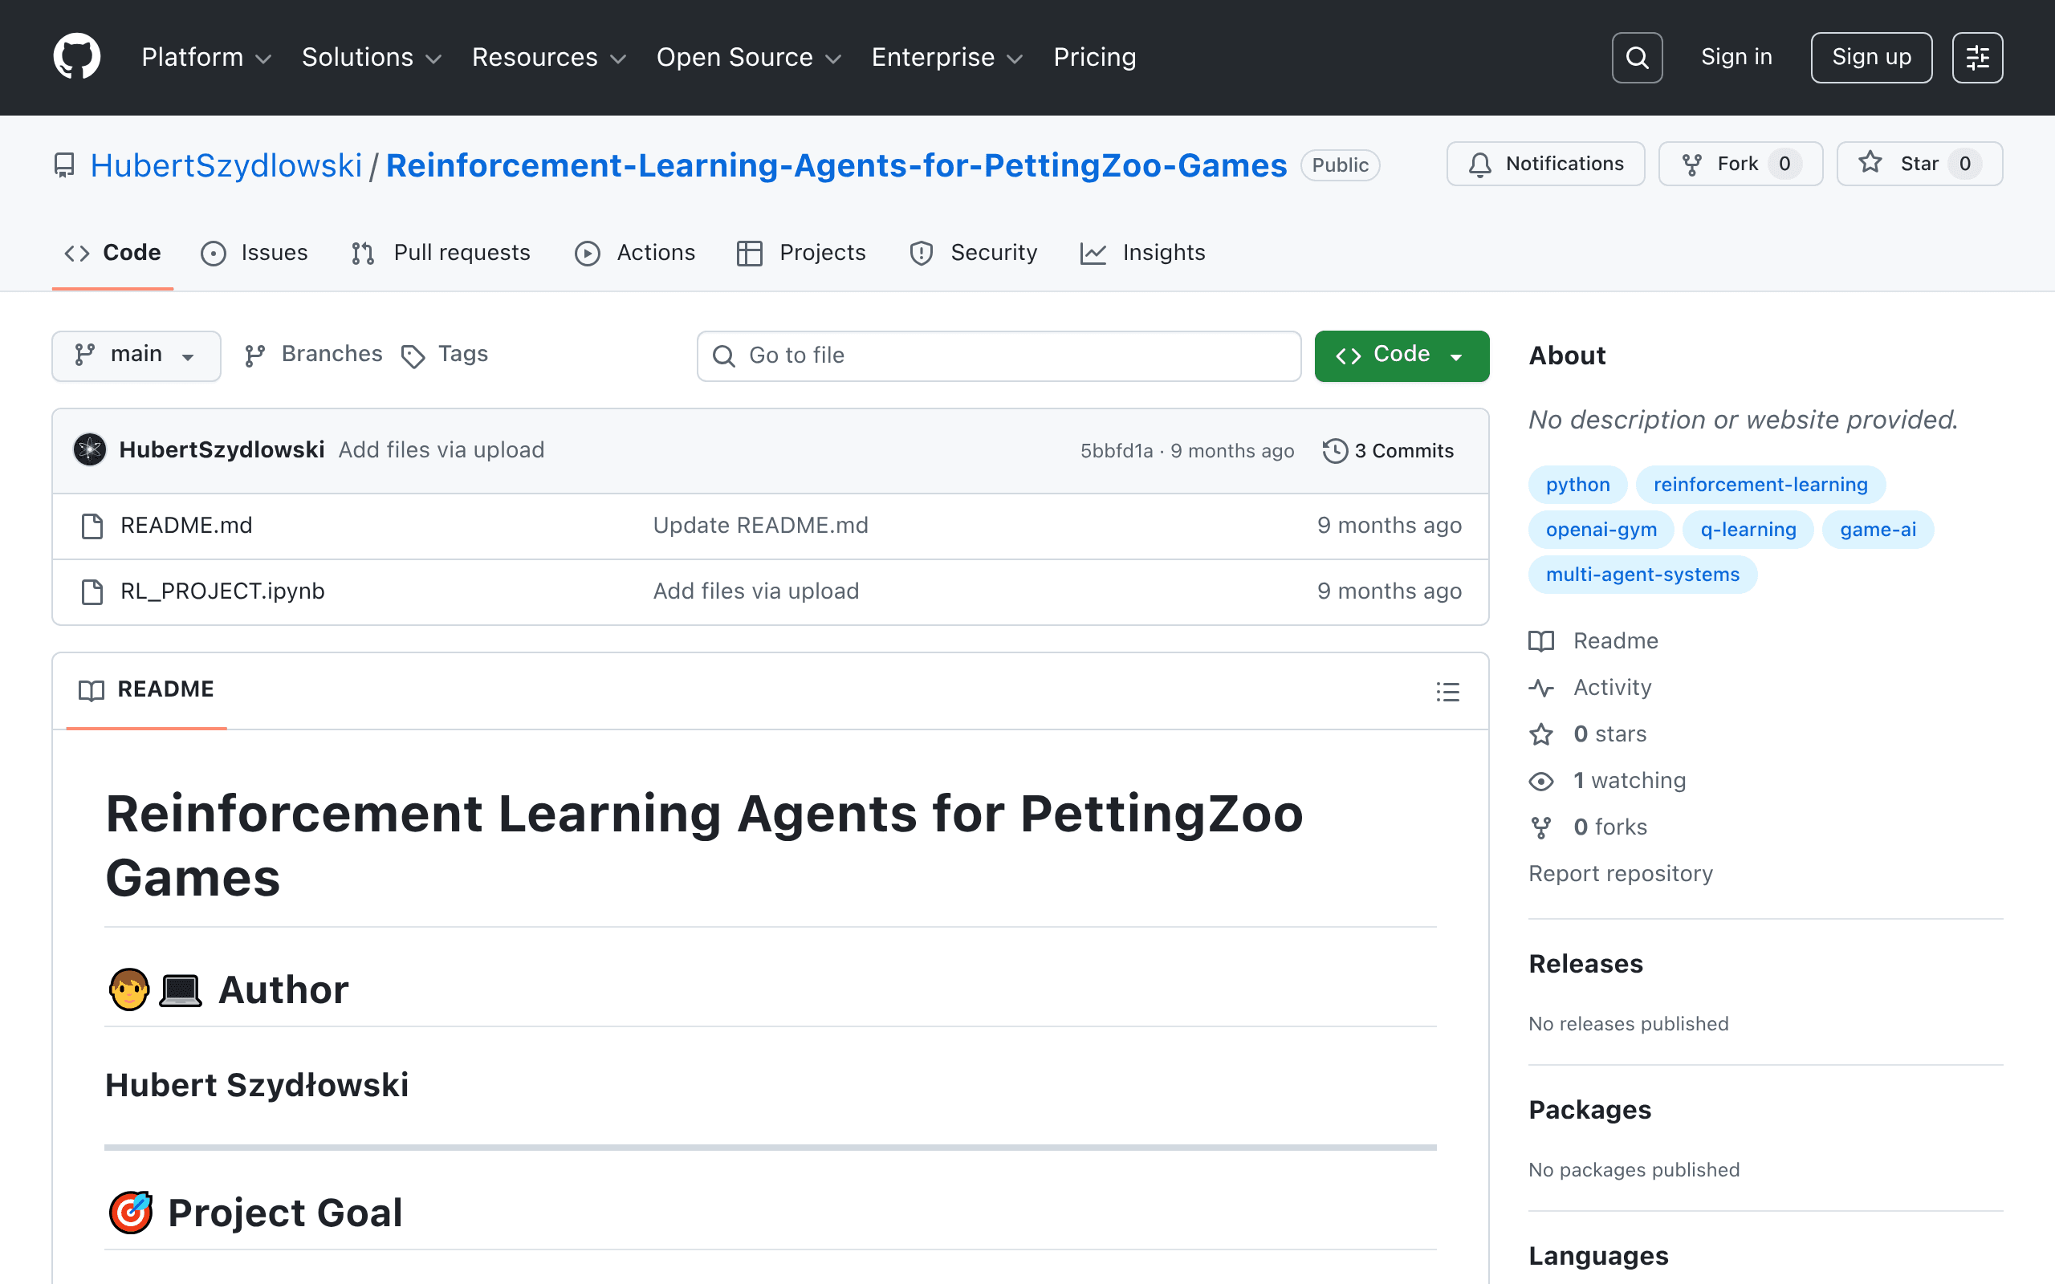
Task: Click the q-learning topic tag
Action: 1748,529
